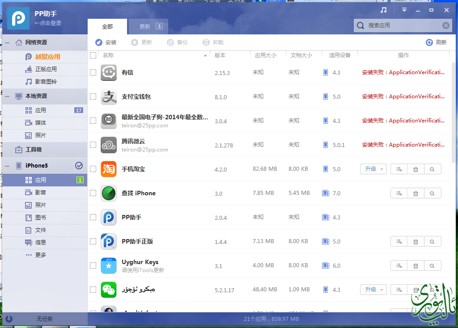Check the box for 查找 iPhone

[x=93, y=193]
